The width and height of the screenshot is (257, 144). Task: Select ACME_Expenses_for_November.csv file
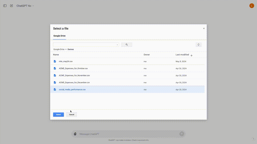click(74, 75)
